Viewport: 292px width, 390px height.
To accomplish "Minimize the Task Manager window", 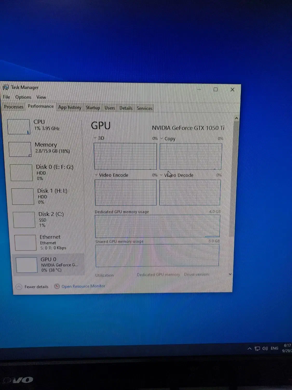I will [199, 89].
